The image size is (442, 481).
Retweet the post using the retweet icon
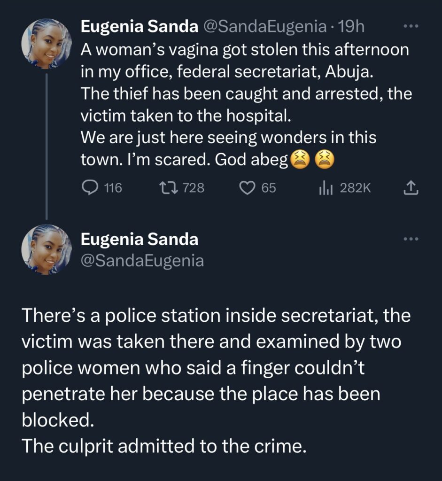click(x=167, y=188)
